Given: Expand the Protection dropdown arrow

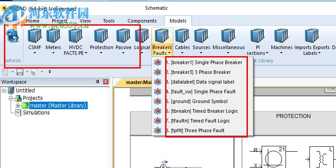Looking at the screenshot, I should (x=101, y=53).
